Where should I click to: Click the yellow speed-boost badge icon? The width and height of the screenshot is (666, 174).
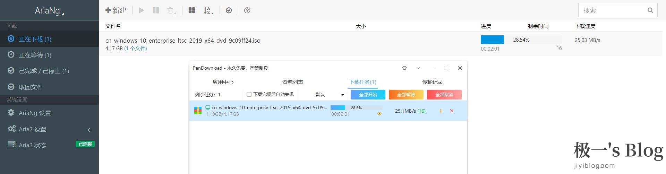click(x=379, y=114)
